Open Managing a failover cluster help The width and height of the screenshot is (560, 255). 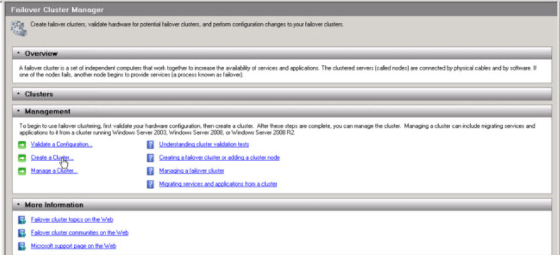tap(191, 171)
